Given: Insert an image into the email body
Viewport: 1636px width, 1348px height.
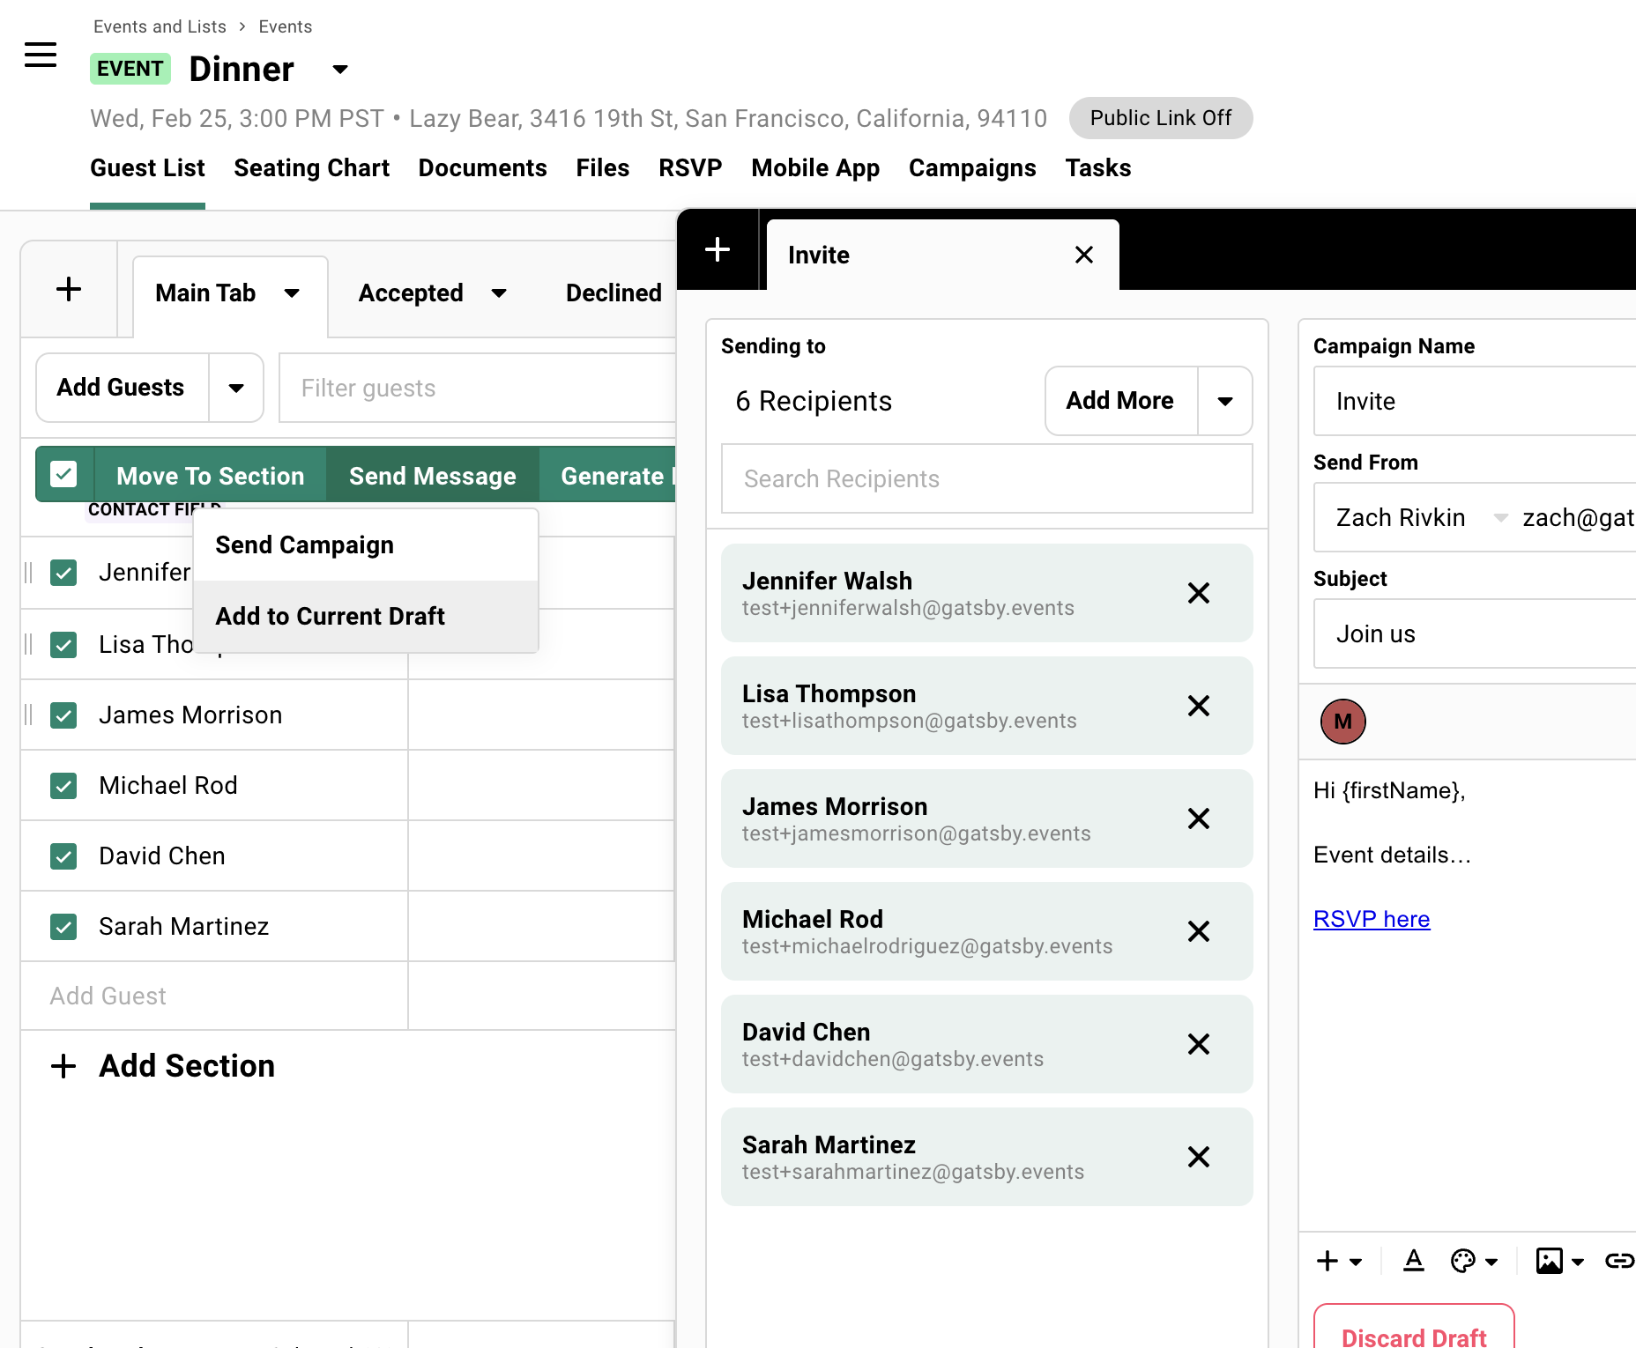Looking at the screenshot, I should (x=1549, y=1261).
